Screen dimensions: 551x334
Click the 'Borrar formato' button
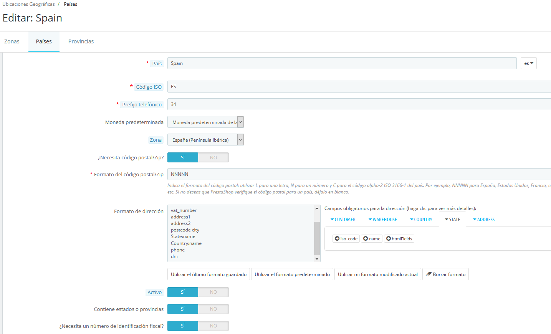(x=445, y=274)
